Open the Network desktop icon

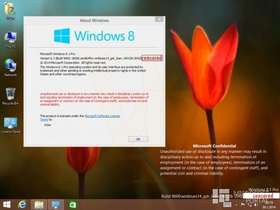[10, 68]
